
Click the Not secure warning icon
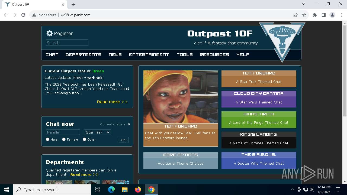click(34, 15)
